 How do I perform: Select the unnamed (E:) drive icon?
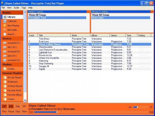click(x=5, y=52)
